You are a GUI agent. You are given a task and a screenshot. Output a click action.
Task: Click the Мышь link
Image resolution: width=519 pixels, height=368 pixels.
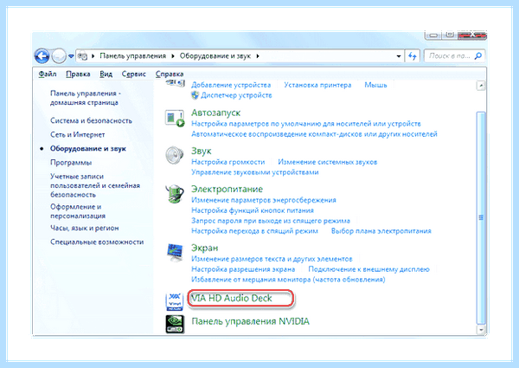(375, 85)
